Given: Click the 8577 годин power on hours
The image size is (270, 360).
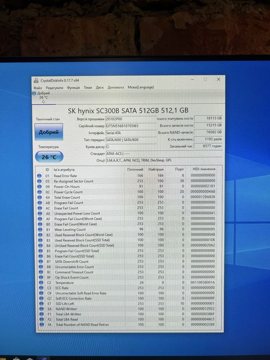Looking at the screenshot, I should (208, 146).
